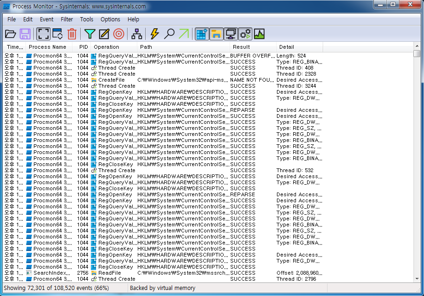Clear the display with the trash can icon
The width and height of the screenshot is (424, 296).
pyautogui.click(x=72, y=34)
